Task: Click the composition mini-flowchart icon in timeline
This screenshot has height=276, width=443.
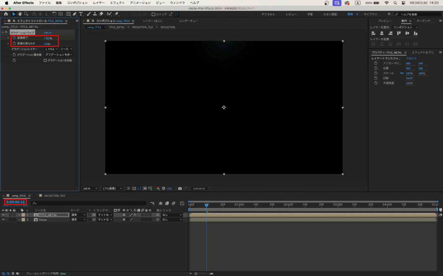Action: (152, 203)
